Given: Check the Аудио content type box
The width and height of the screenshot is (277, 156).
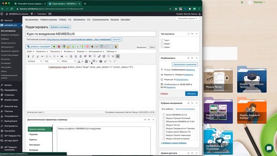Looking at the screenshot, I should [162, 47].
